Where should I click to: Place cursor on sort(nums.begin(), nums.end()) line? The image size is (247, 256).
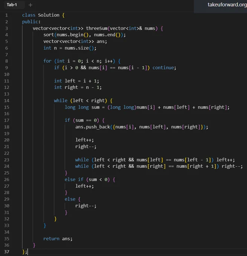85,35
